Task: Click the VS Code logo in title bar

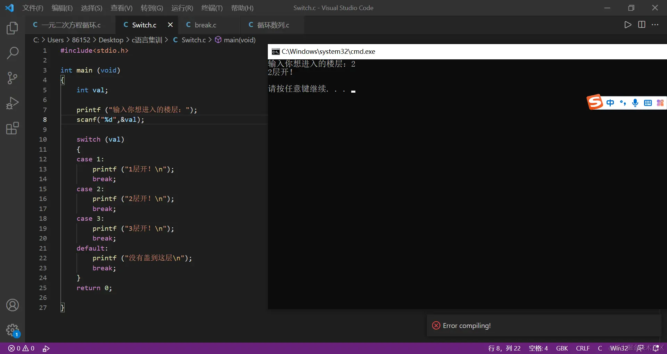Action: pyautogui.click(x=9, y=8)
